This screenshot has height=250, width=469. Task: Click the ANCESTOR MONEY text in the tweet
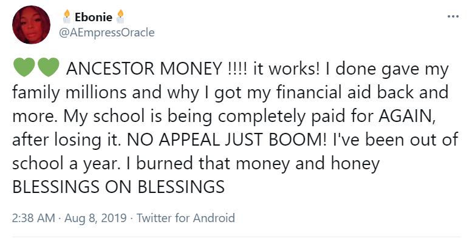pyautogui.click(x=144, y=69)
